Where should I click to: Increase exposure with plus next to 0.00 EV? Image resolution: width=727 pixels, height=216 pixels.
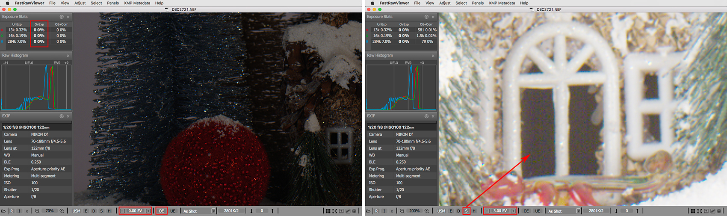148,211
